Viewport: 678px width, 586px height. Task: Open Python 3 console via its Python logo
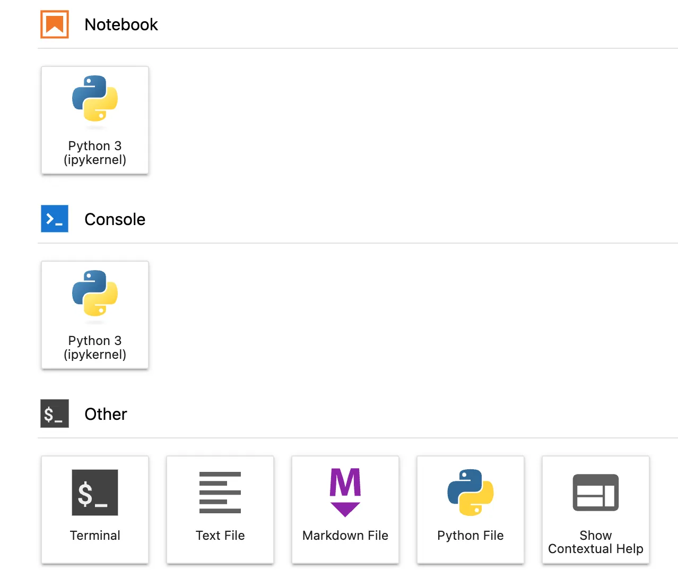(95, 294)
